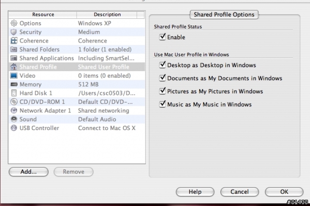Uncheck Desktop as Desktop in Windows

pos(163,65)
